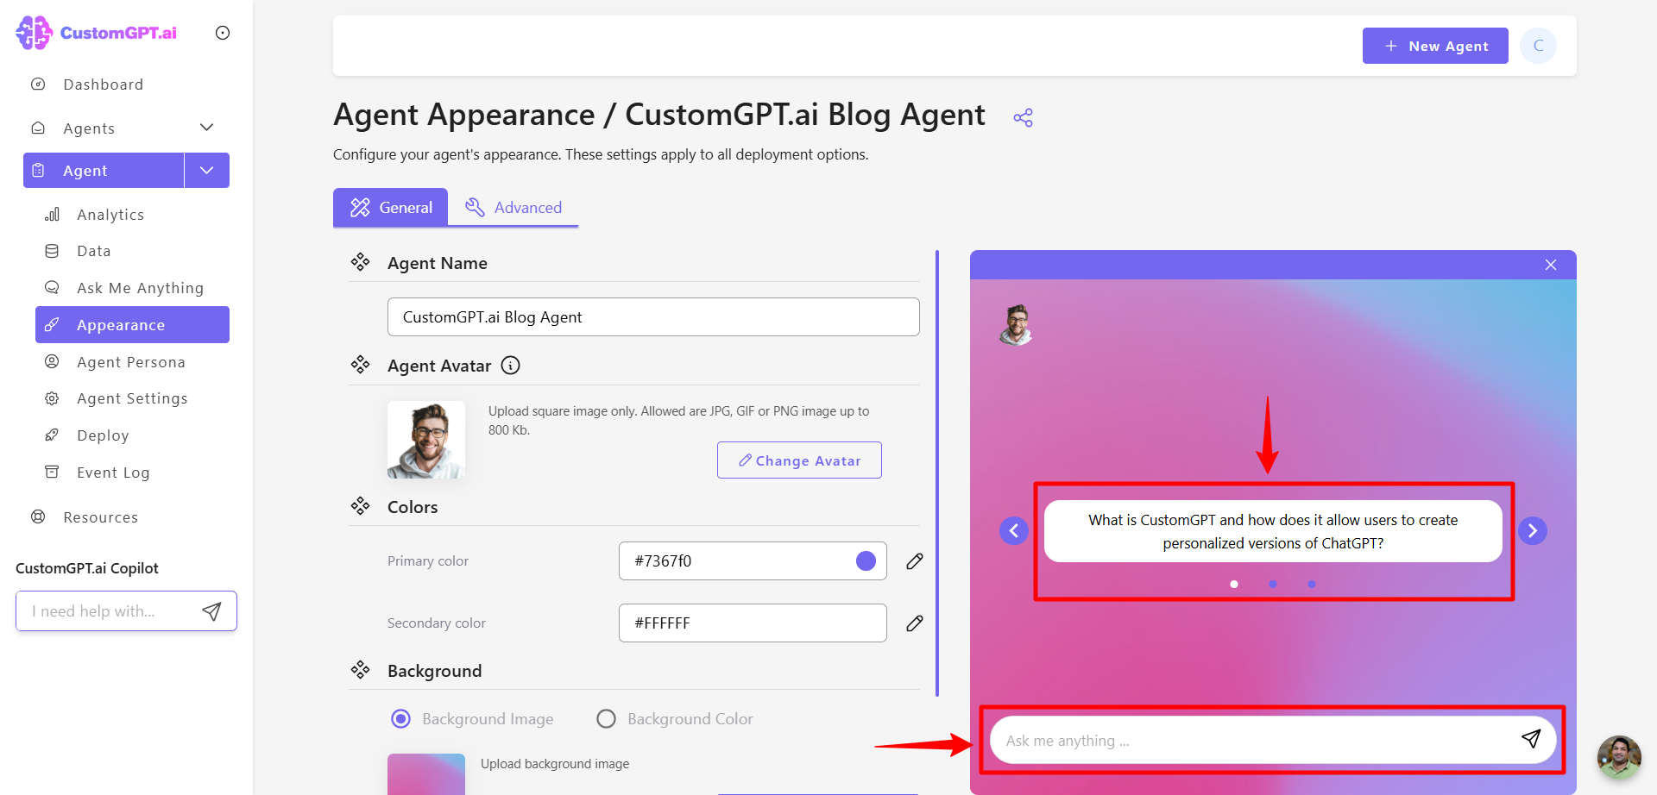Click the Primary color pencil icon

click(915, 561)
